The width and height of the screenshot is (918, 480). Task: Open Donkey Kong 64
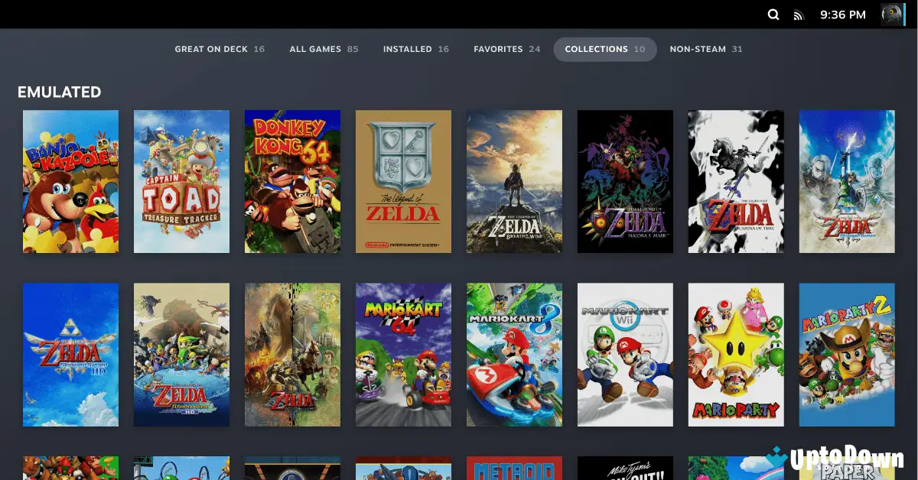tap(292, 181)
